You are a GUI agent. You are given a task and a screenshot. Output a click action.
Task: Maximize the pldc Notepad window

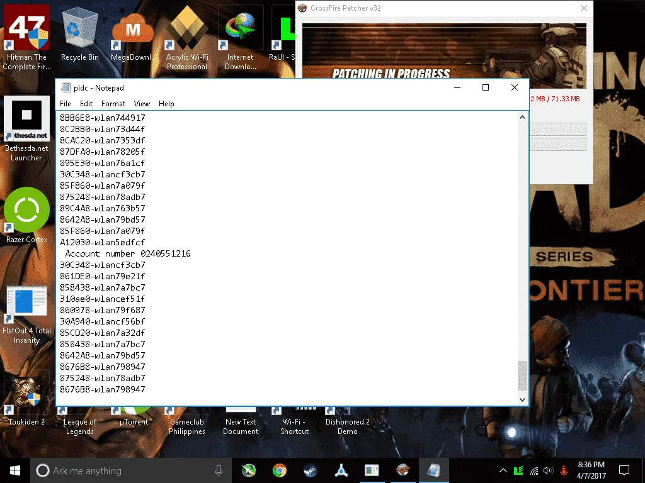(486, 87)
